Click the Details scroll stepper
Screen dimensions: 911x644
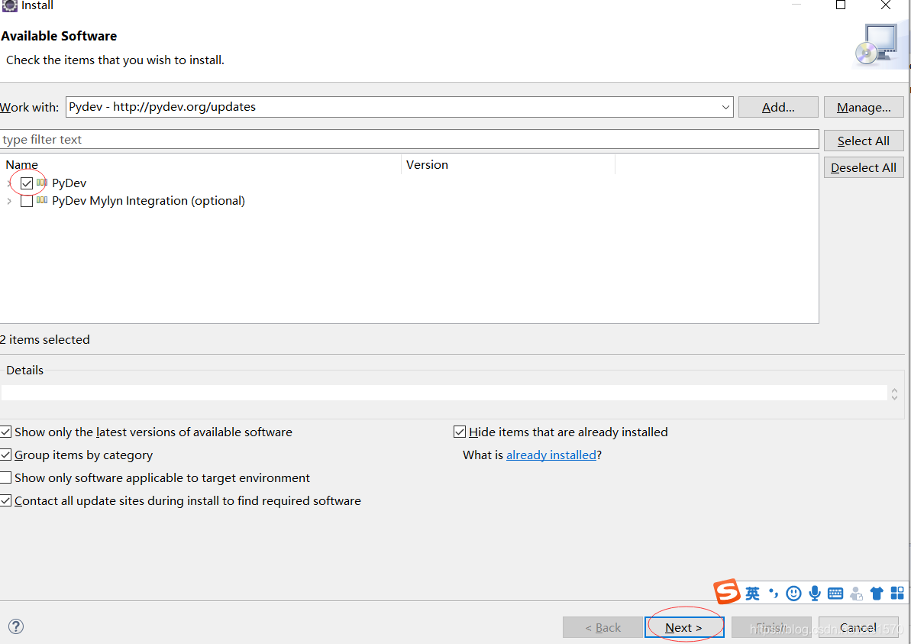coord(894,393)
